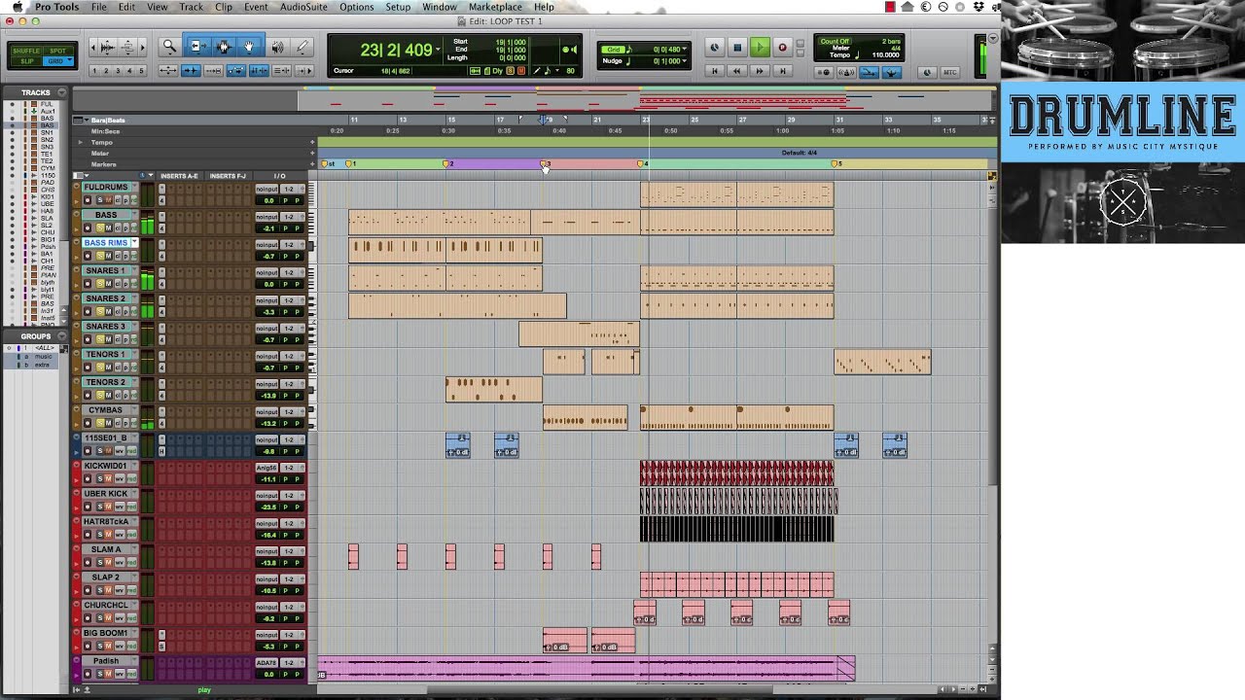1245x700 pixels.
Task: Open the Groups list menu
Action: tap(61, 336)
